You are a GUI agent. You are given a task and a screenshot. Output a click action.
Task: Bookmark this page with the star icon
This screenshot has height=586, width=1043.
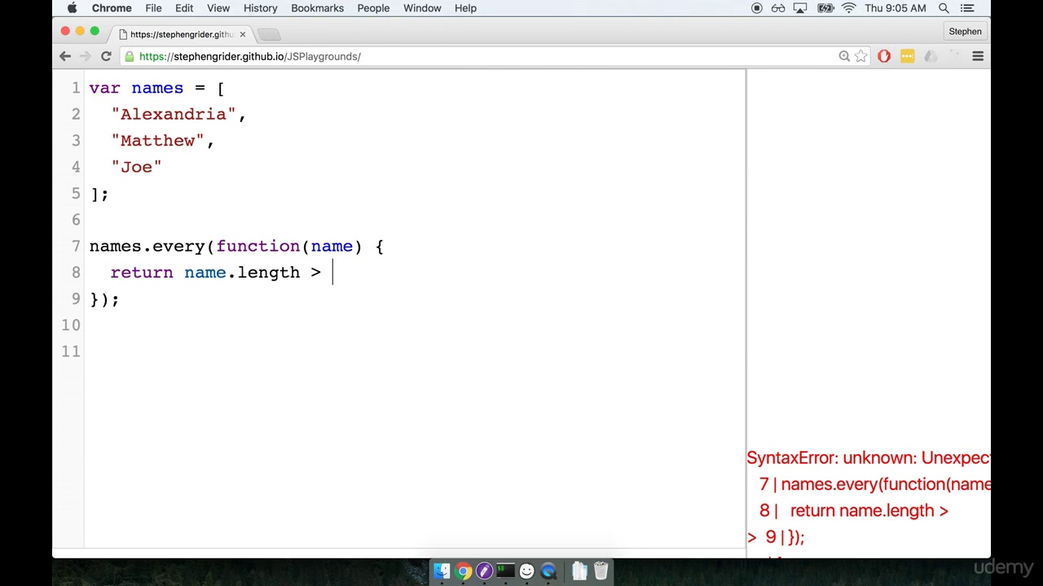click(861, 56)
